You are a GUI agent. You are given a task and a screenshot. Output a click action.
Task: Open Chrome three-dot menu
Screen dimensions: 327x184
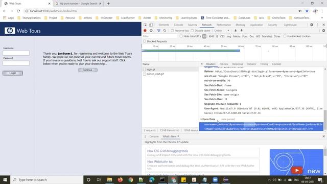pos(322,11)
